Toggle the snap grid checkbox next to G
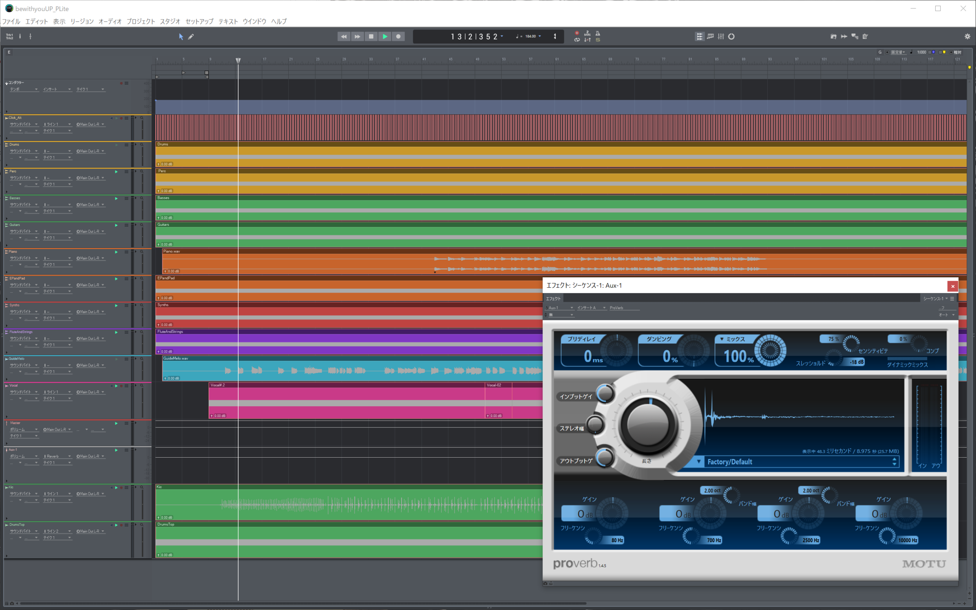 (887, 53)
